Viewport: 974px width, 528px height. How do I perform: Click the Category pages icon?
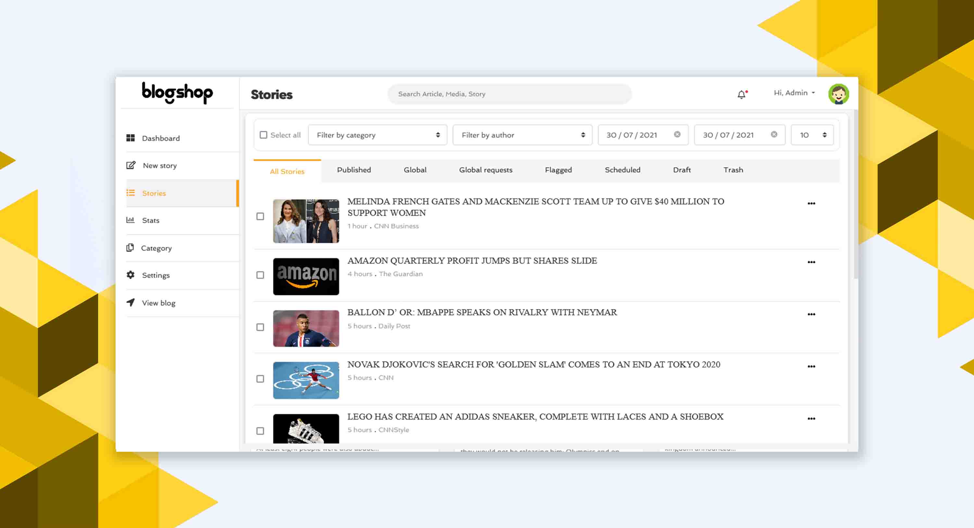point(130,248)
